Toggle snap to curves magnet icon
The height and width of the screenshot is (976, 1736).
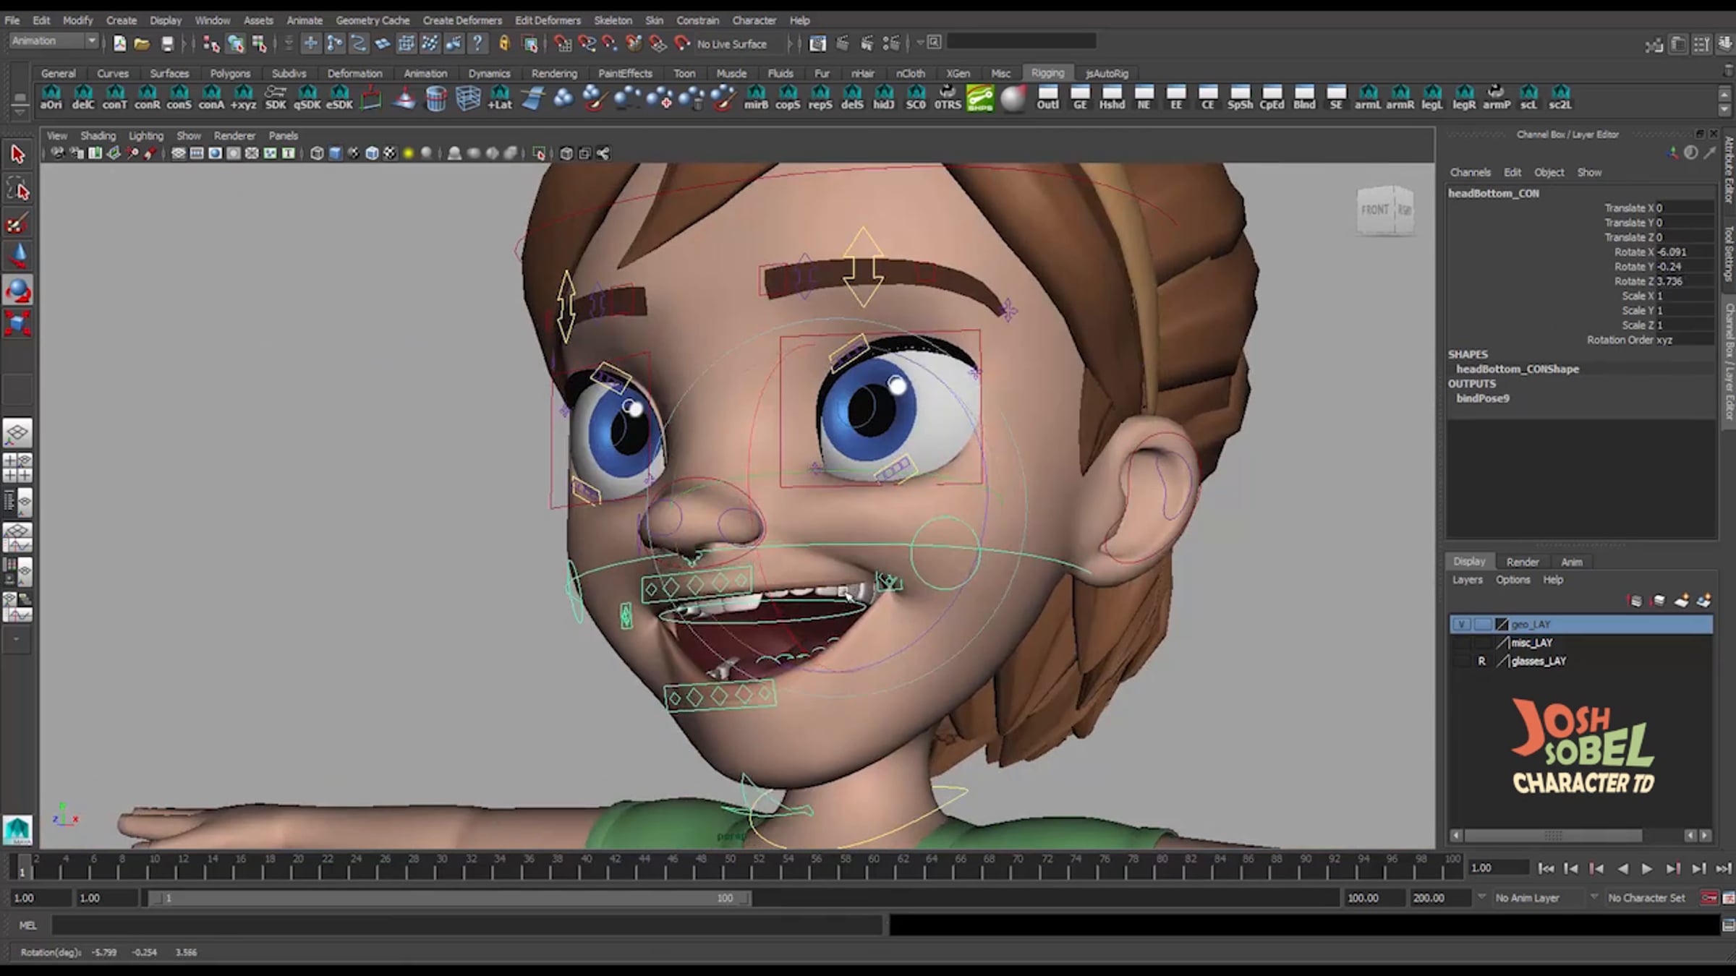[587, 43]
